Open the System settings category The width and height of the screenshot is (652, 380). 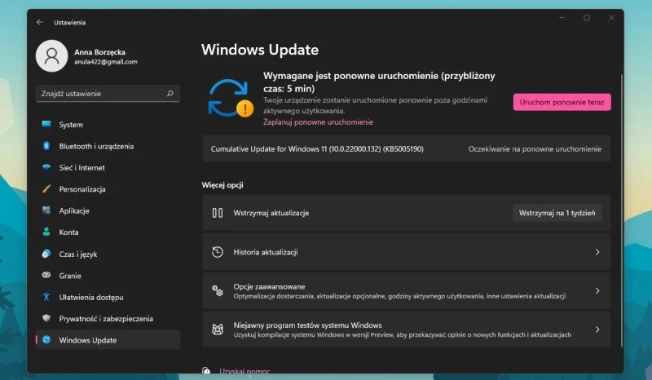[x=108, y=125]
